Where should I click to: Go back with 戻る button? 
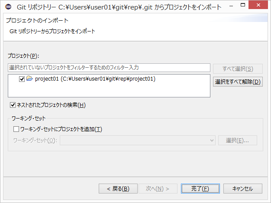pyautogui.click(x=114, y=188)
